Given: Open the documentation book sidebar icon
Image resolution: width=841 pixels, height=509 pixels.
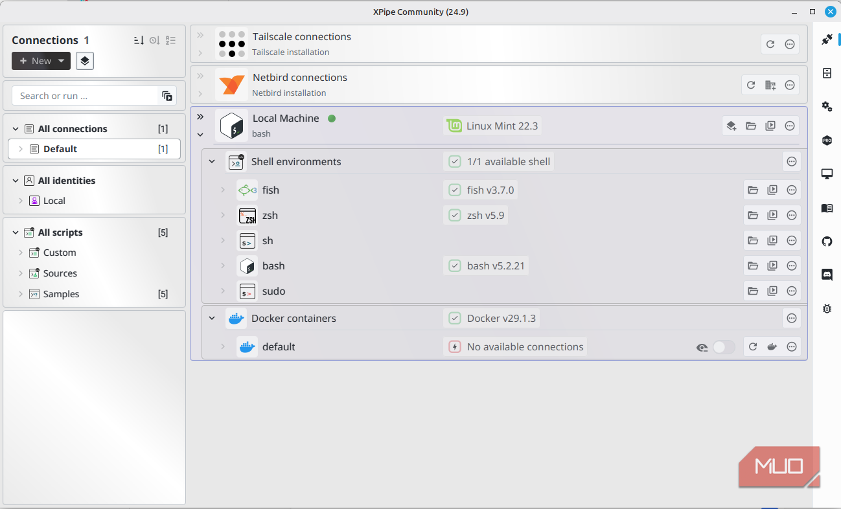Looking at the screenshot, I should tap(827, 208).
